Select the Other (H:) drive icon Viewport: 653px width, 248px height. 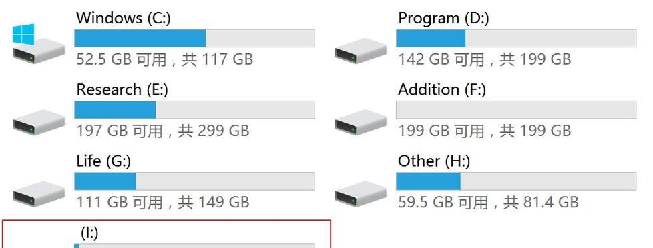(361, 194)
